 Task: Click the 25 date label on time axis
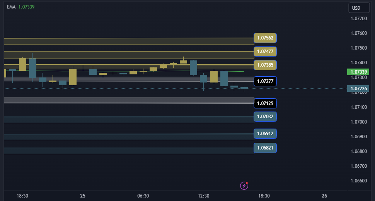point(83,196)
